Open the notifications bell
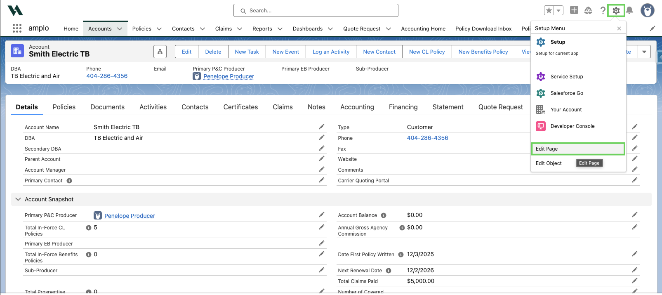662x295 pixels. (629, 10)
